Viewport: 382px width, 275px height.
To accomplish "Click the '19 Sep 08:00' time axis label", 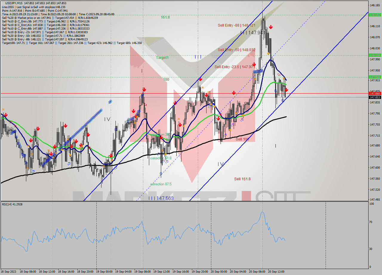I will coord(143,272).
